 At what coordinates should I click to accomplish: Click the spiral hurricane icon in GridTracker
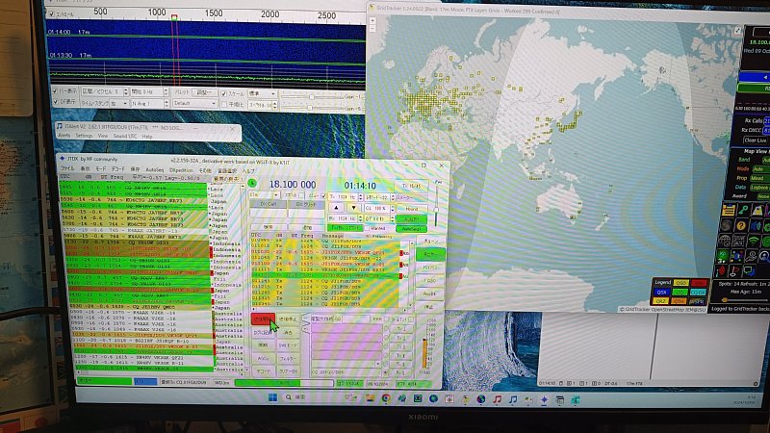tap(727, 225)
